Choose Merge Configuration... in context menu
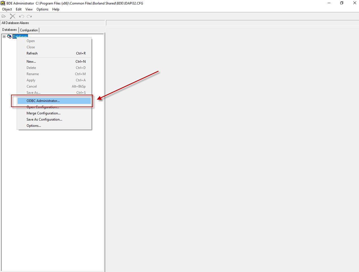Viewport: 359px width, 272px height. coord(54,113)
